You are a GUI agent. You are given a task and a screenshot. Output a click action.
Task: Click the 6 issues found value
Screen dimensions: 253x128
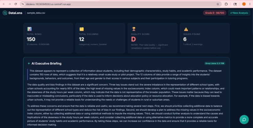click(x=185, y=39)
